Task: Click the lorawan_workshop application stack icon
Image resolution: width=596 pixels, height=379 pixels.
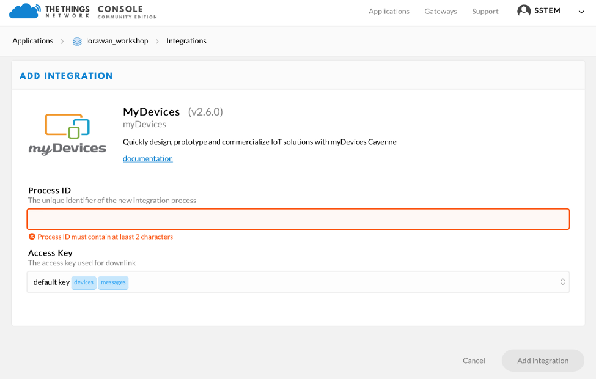Action: tap(77, 42)
